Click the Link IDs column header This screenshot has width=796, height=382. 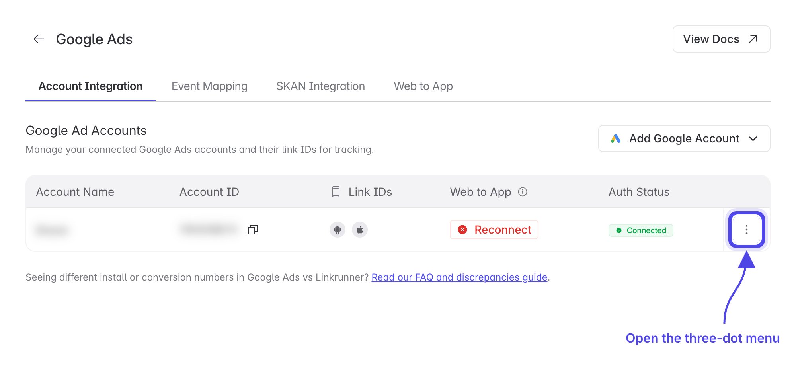[362, 192]
